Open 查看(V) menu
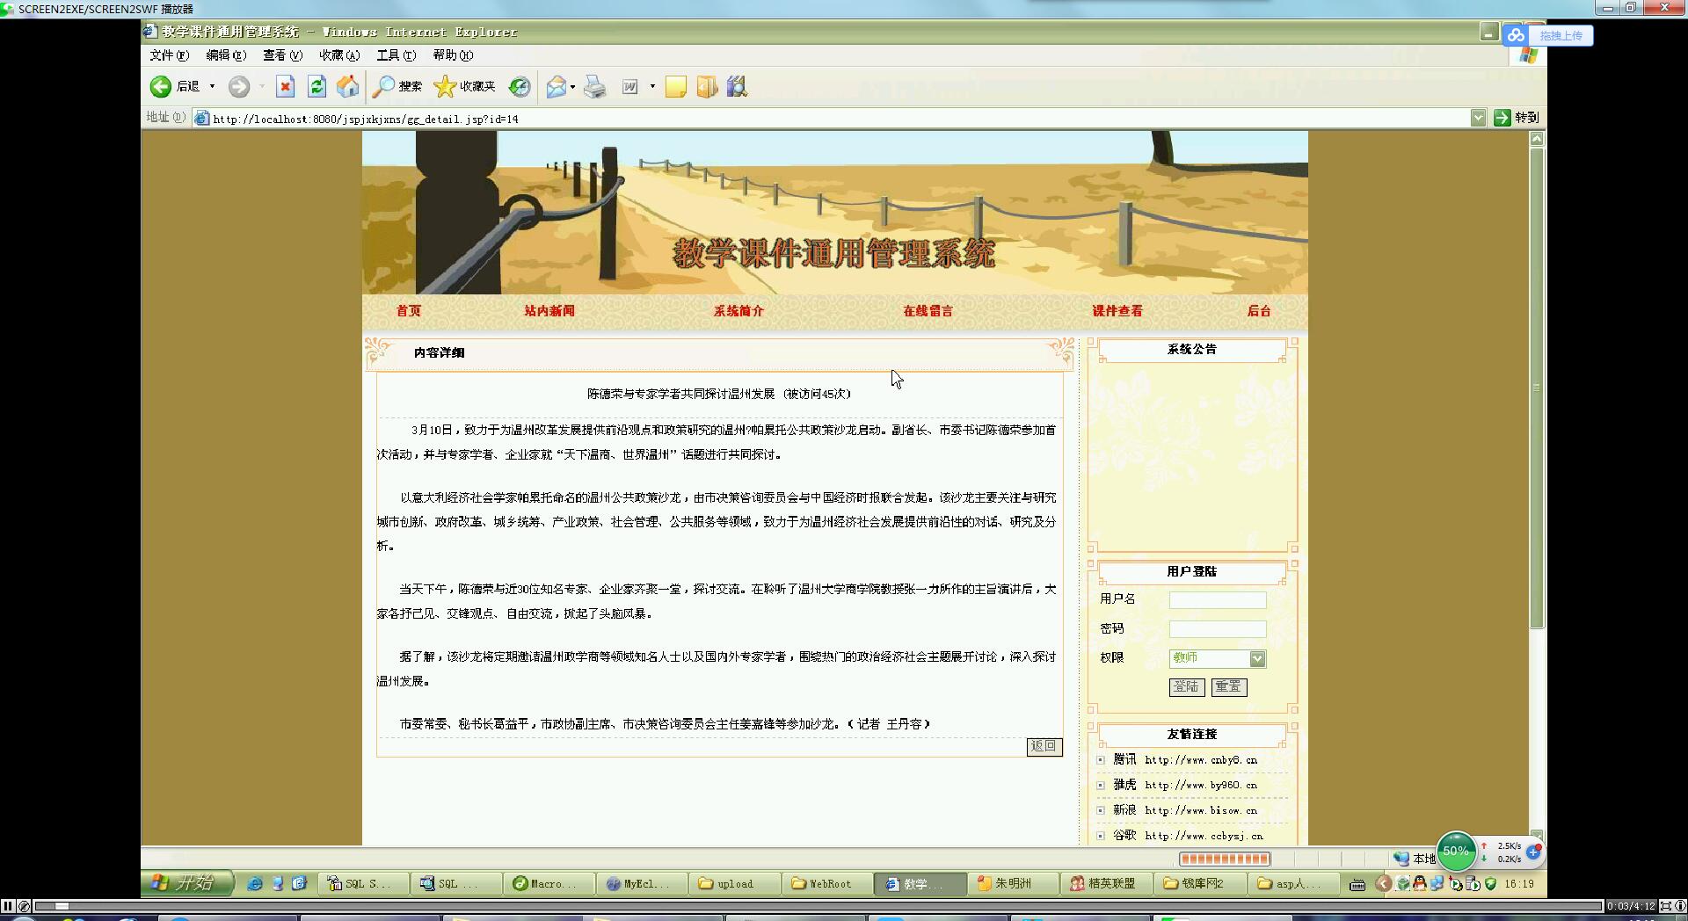This screenshot has width=1688, height=921. tap(282, 55)
